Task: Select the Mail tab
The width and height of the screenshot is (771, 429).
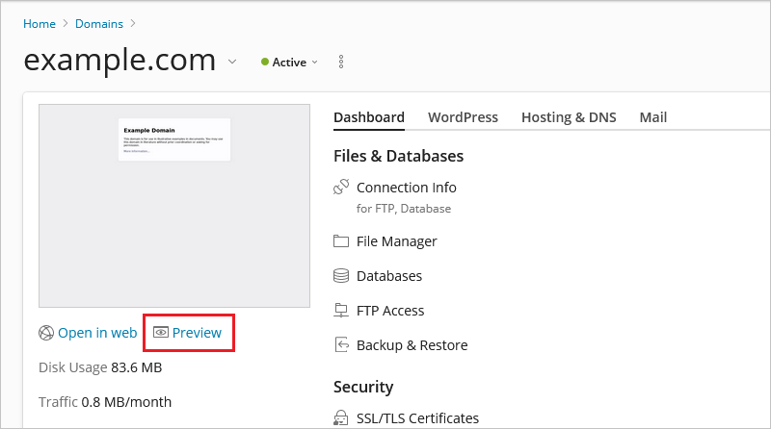Action: tap(652, 117)
